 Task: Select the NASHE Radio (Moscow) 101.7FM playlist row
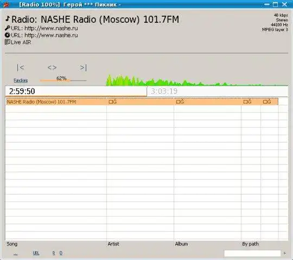tap(142, 102)
